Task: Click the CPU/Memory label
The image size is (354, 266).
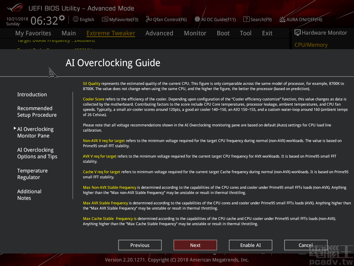Action: click(x=311, y=45)
